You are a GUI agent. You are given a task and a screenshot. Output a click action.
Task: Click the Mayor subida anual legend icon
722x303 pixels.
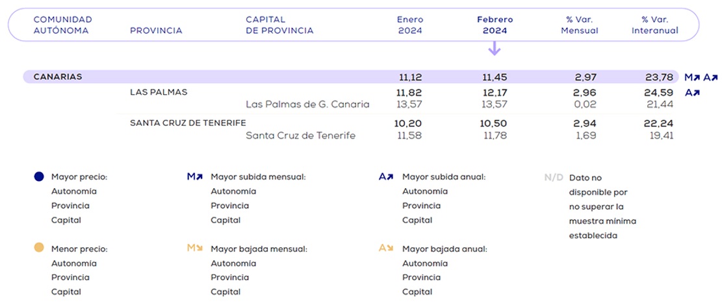point(386,176)
